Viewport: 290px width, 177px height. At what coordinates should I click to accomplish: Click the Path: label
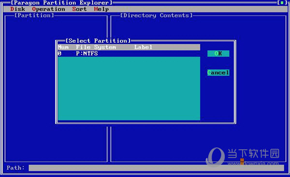tap(15, 167)
